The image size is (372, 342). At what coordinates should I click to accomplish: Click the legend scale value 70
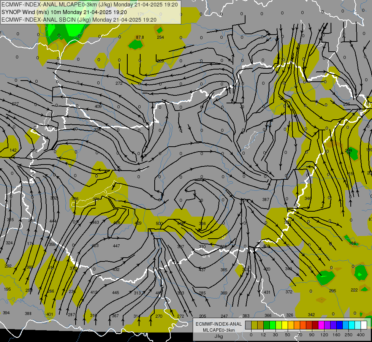pyautogui.click(x=300, y=335)
